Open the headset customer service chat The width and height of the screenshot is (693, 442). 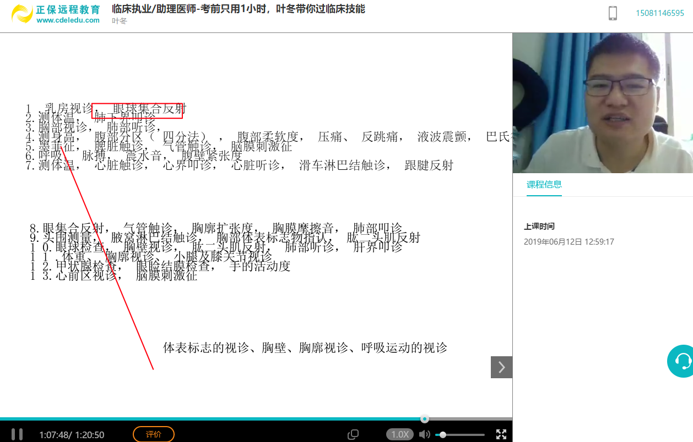click(683, 361)
